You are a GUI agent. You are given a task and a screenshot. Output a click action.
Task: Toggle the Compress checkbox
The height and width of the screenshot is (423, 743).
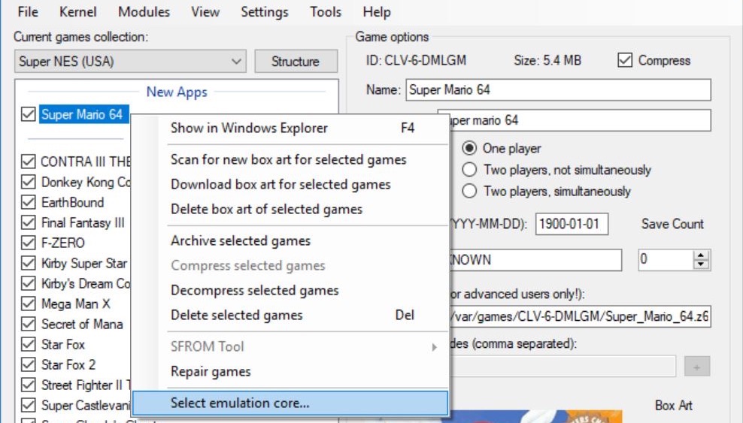624,60
